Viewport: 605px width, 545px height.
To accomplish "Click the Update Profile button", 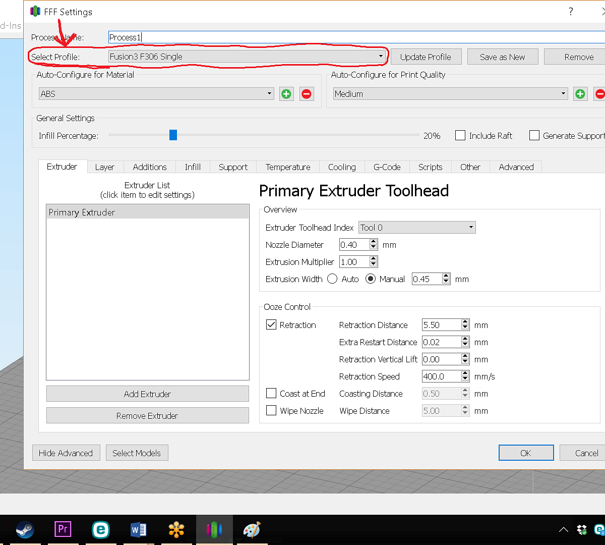I will pyautogui.click(x=426, y=57).
